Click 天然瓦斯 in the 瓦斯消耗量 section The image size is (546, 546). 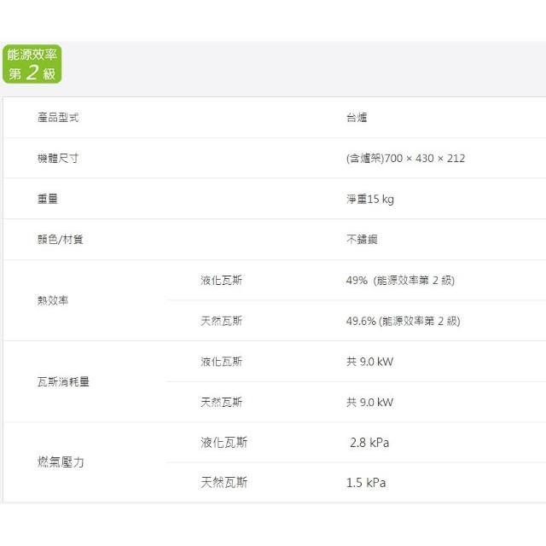click(x=221, y=402)
